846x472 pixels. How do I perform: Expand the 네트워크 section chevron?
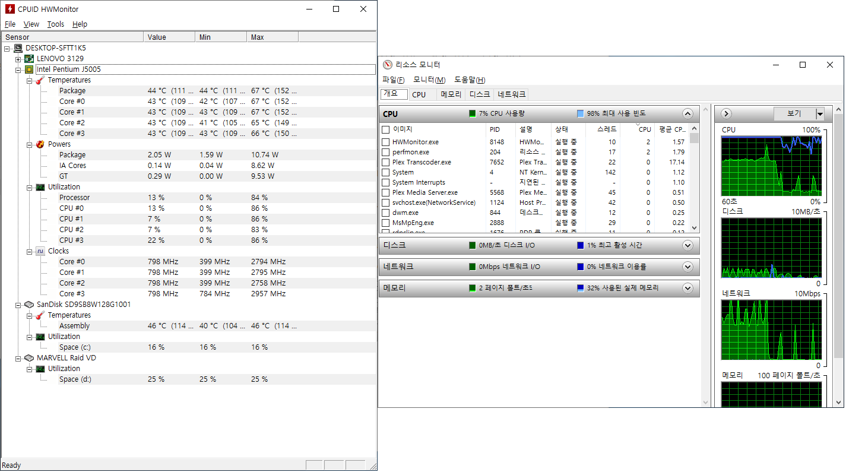coord(687,267)
